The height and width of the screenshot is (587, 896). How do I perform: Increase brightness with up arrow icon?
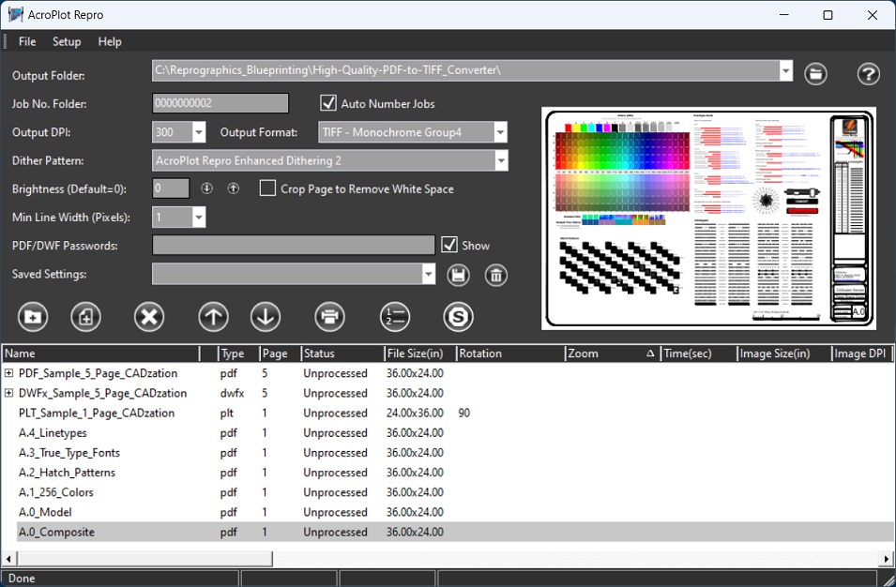pyautogui.click(x=233, y=188)
